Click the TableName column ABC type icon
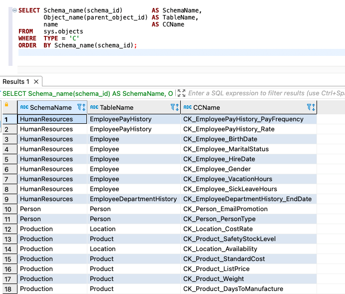The image size is (345, 294). [94, 107]
